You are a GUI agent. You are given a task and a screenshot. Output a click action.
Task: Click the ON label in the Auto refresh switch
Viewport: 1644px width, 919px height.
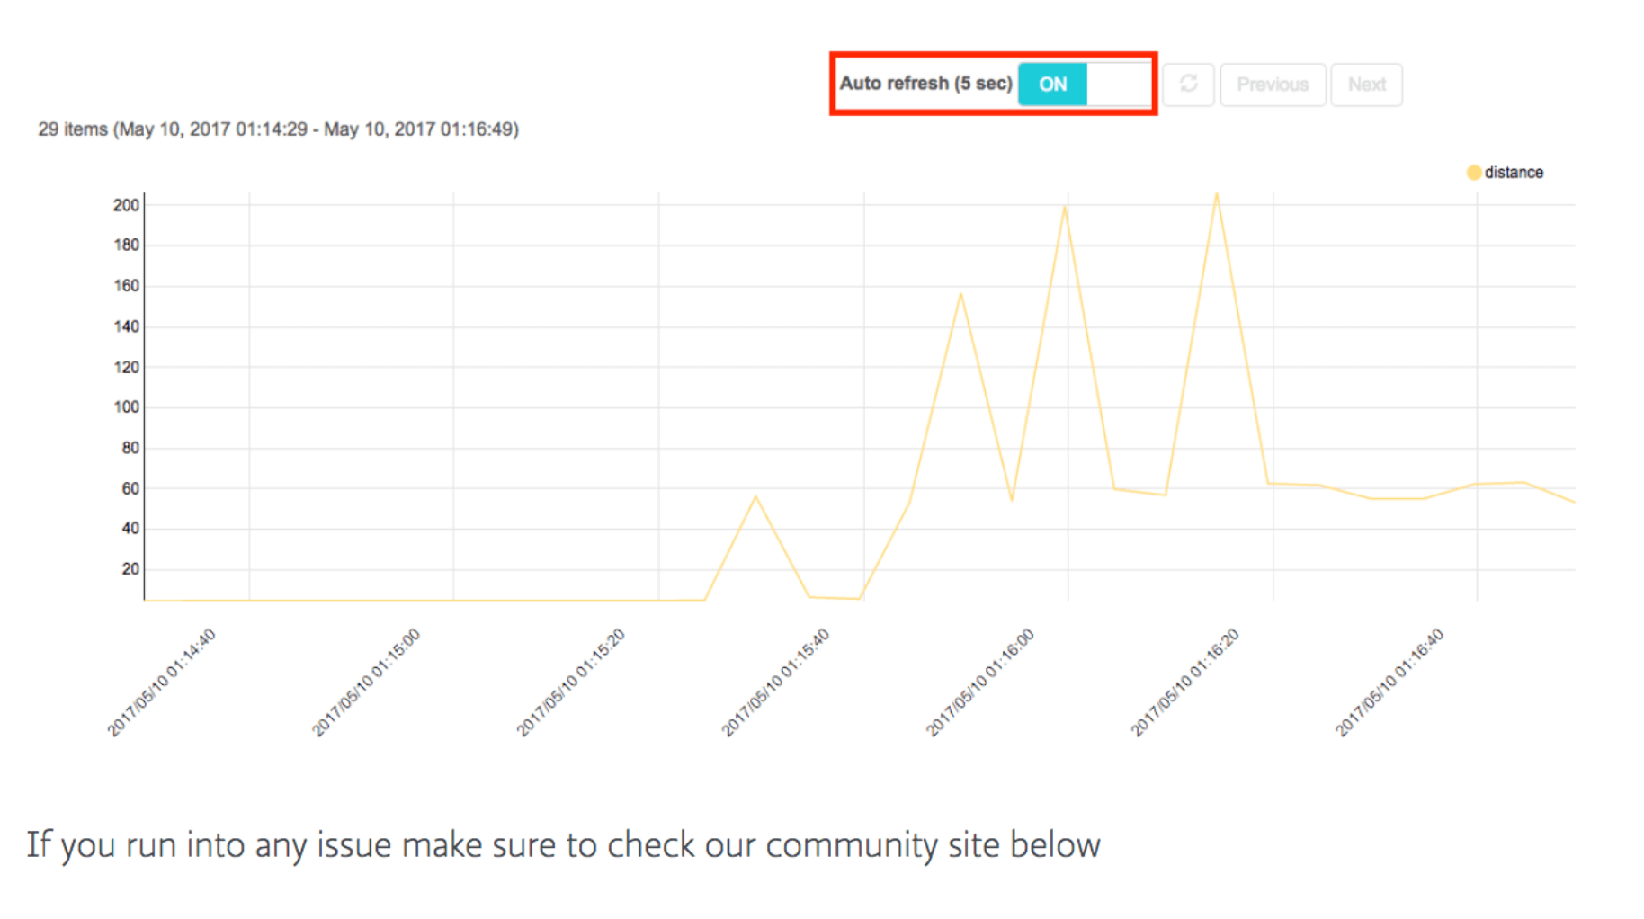point(1052,84)
